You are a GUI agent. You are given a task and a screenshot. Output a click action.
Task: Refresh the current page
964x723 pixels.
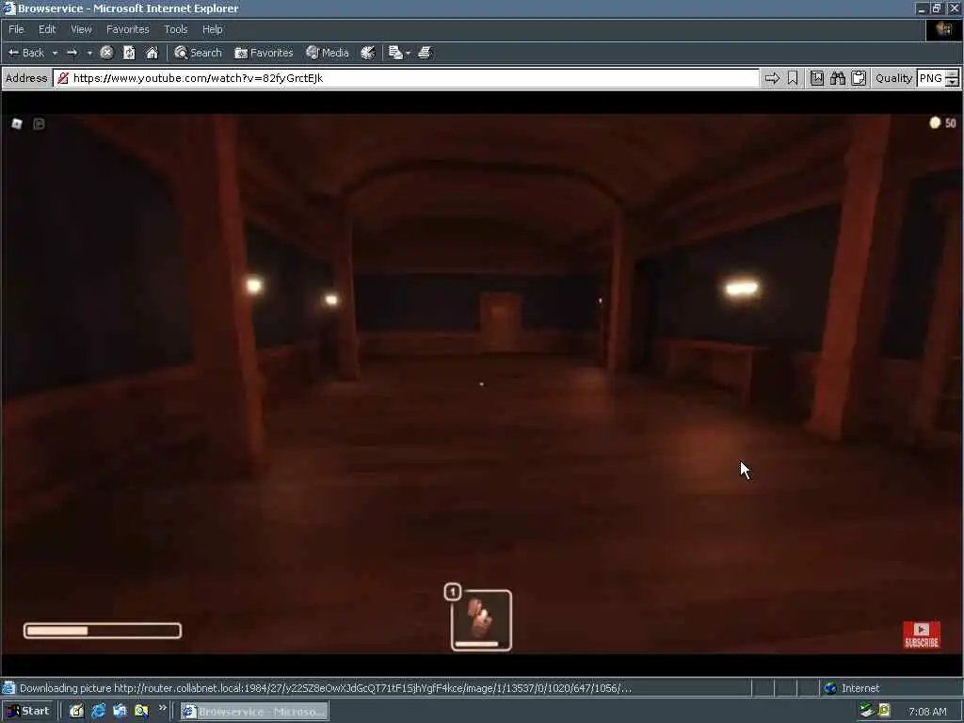point(129,53)
